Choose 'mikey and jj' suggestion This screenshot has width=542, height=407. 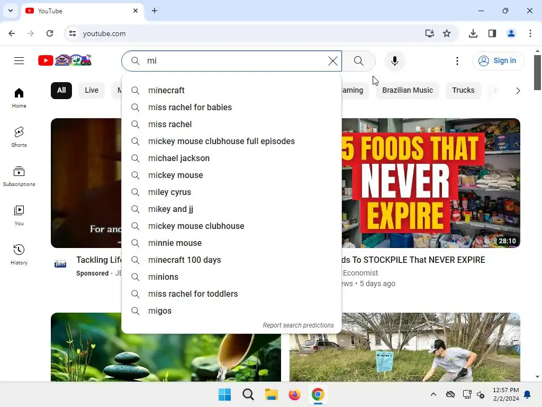point(232,209)
